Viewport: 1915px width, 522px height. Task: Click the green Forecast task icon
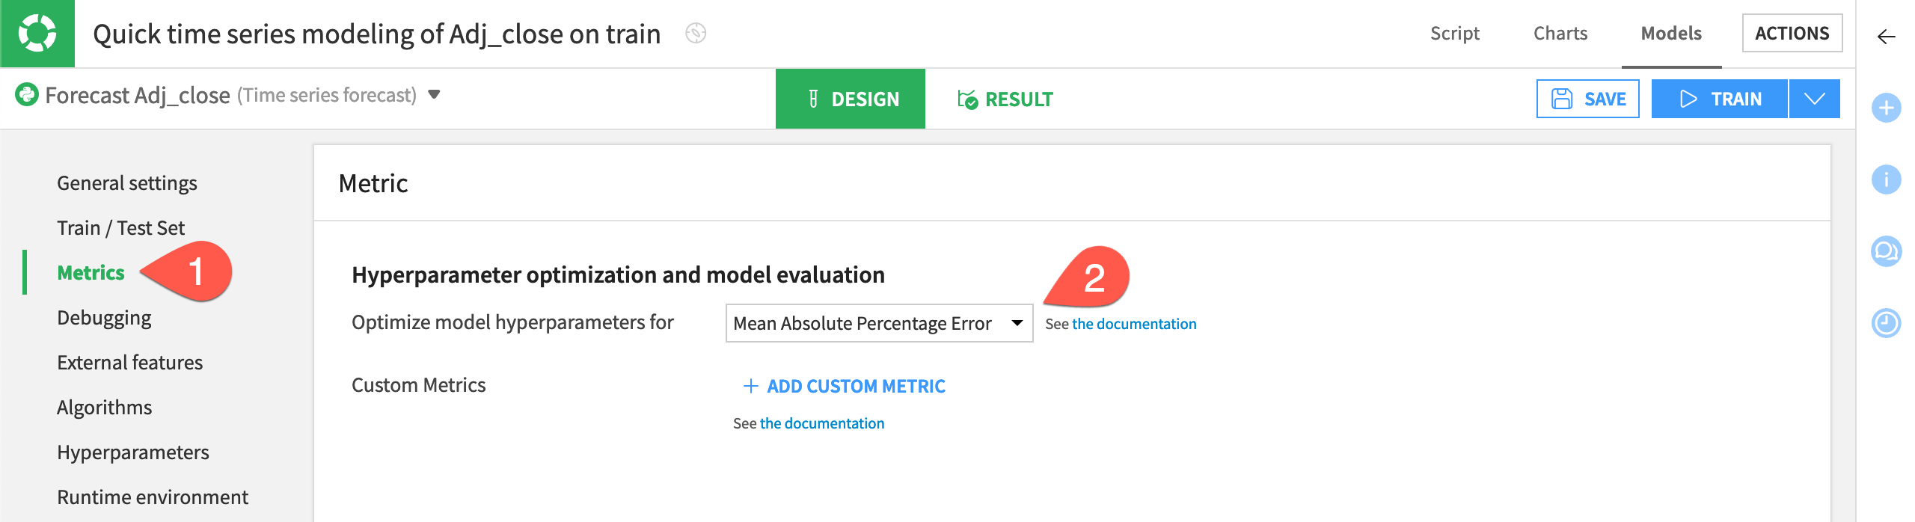[x=27, y=94]
